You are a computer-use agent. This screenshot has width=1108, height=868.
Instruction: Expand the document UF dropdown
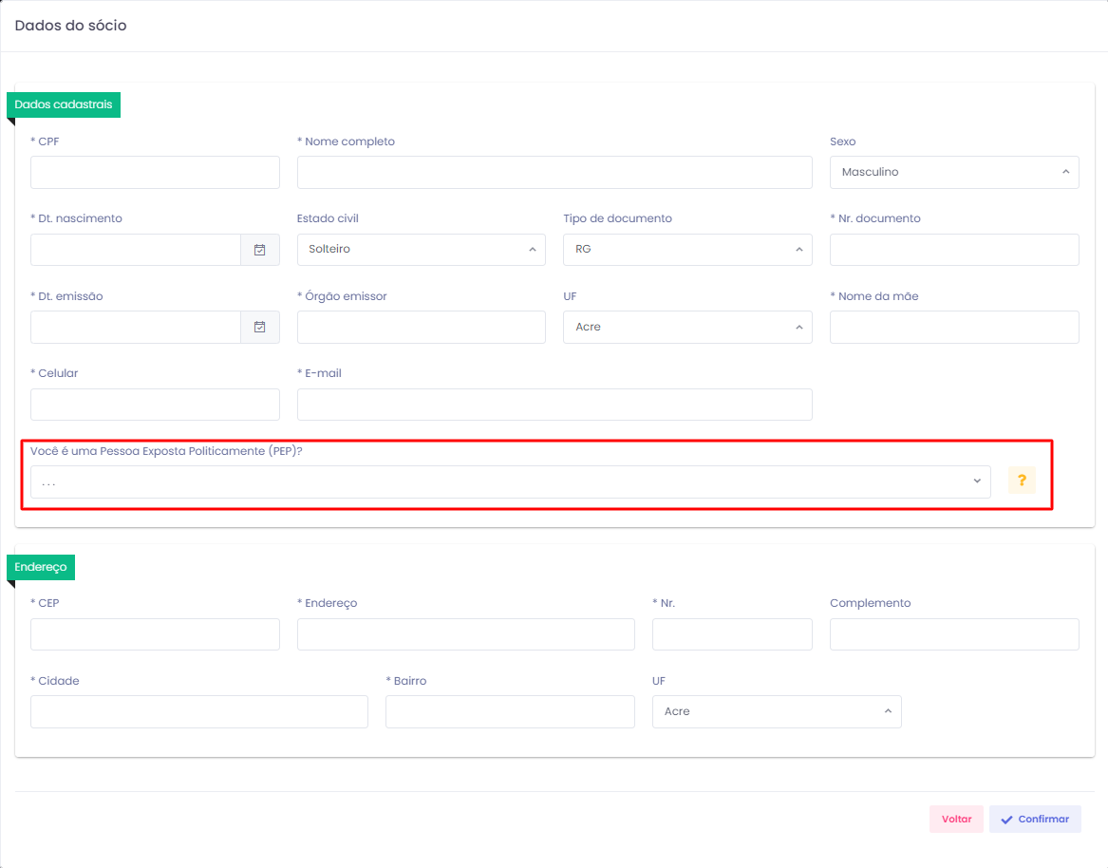[x=686, y=327]
